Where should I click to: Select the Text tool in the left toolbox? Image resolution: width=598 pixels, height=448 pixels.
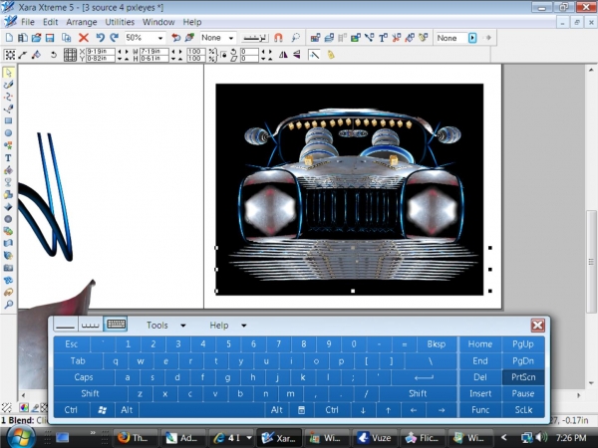[8, 157]
